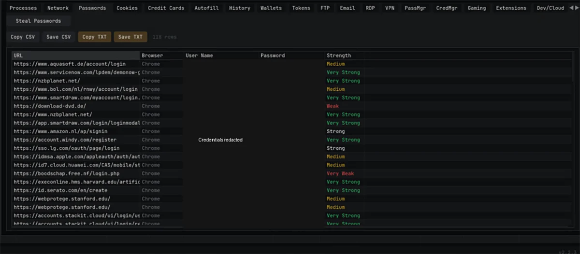This screenshot has width=580, height=254.
Task: Click the Chrome browser cell for sso.lg.com
Action: [x=151, y=148]
